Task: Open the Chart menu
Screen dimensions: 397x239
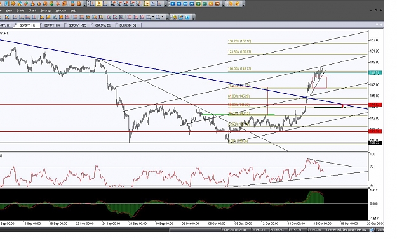Action: pyautogui.click(x=32, y=10)
